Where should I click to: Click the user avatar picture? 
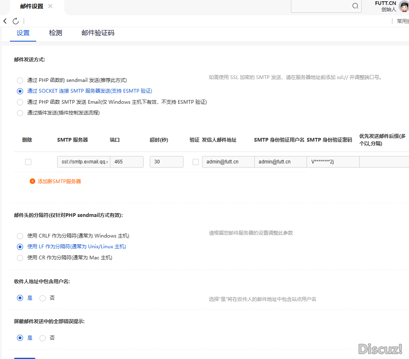[404, 6]
